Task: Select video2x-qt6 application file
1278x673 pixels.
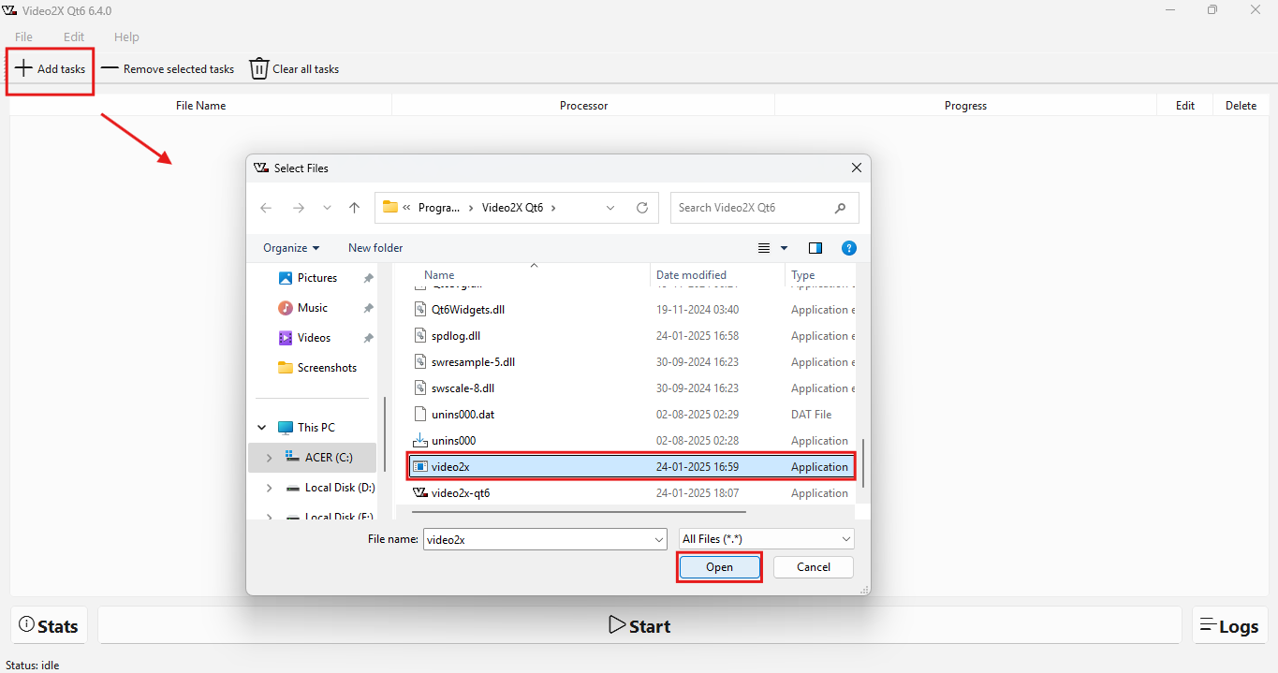Action: (x=633, y=493)
